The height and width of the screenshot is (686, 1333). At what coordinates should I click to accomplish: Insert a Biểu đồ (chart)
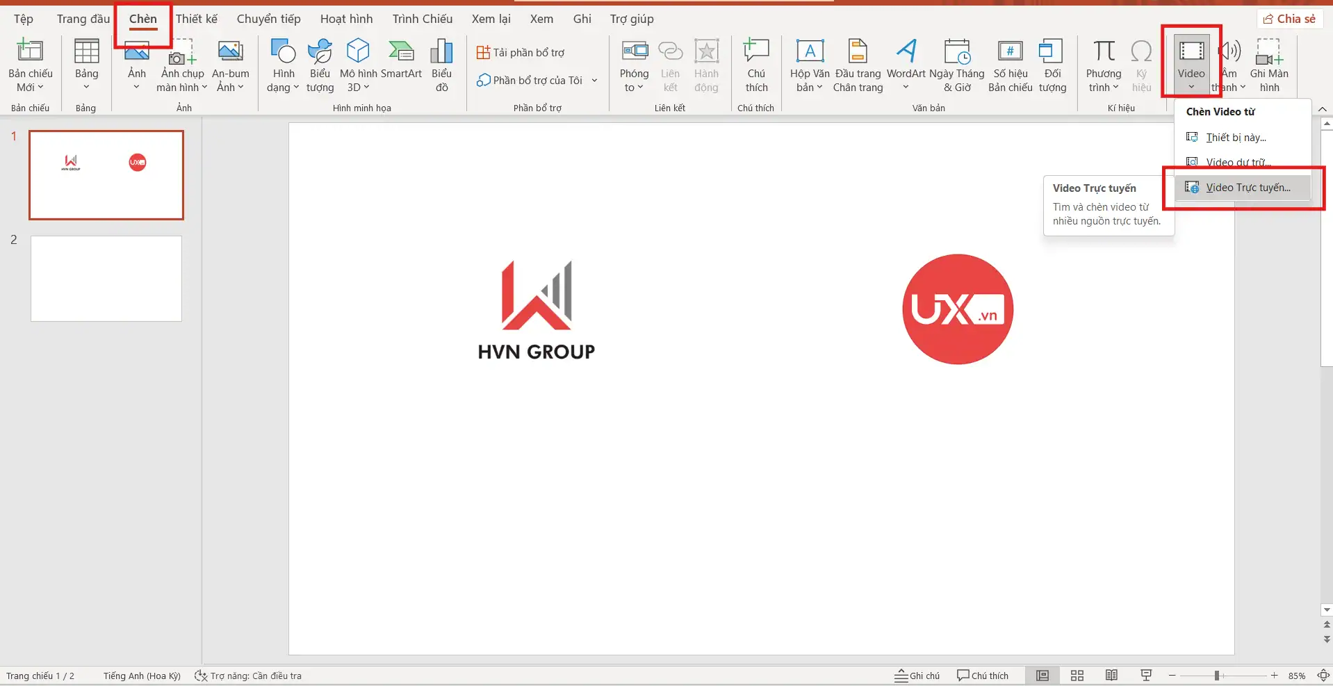point(441,64)
